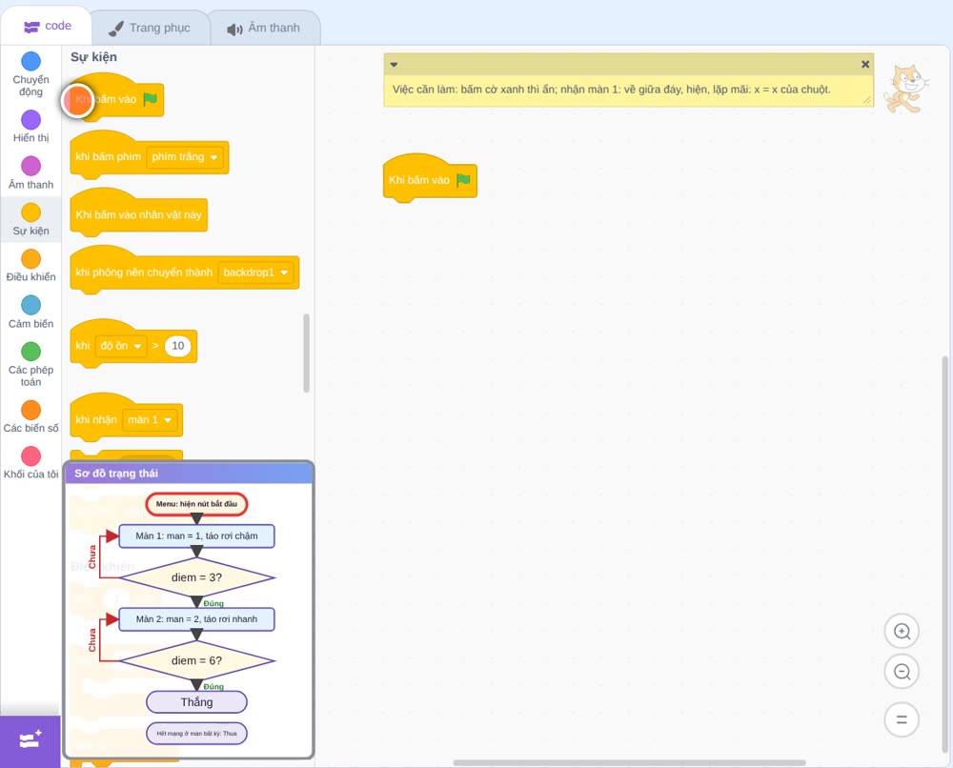Open the màn 1 message dropdown
The height and width of the screenshot is (768, 953).
pos(150,420)
